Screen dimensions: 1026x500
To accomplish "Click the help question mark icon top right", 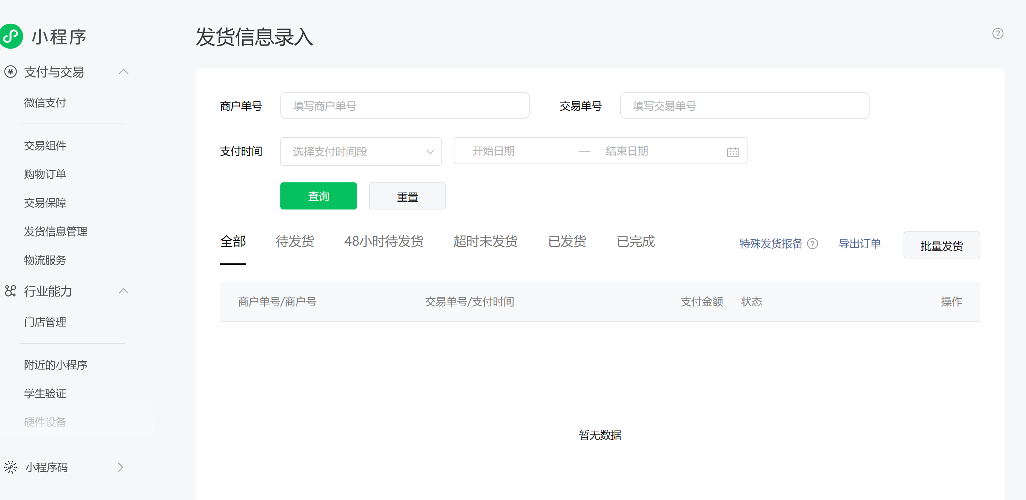I will point(997,34).
